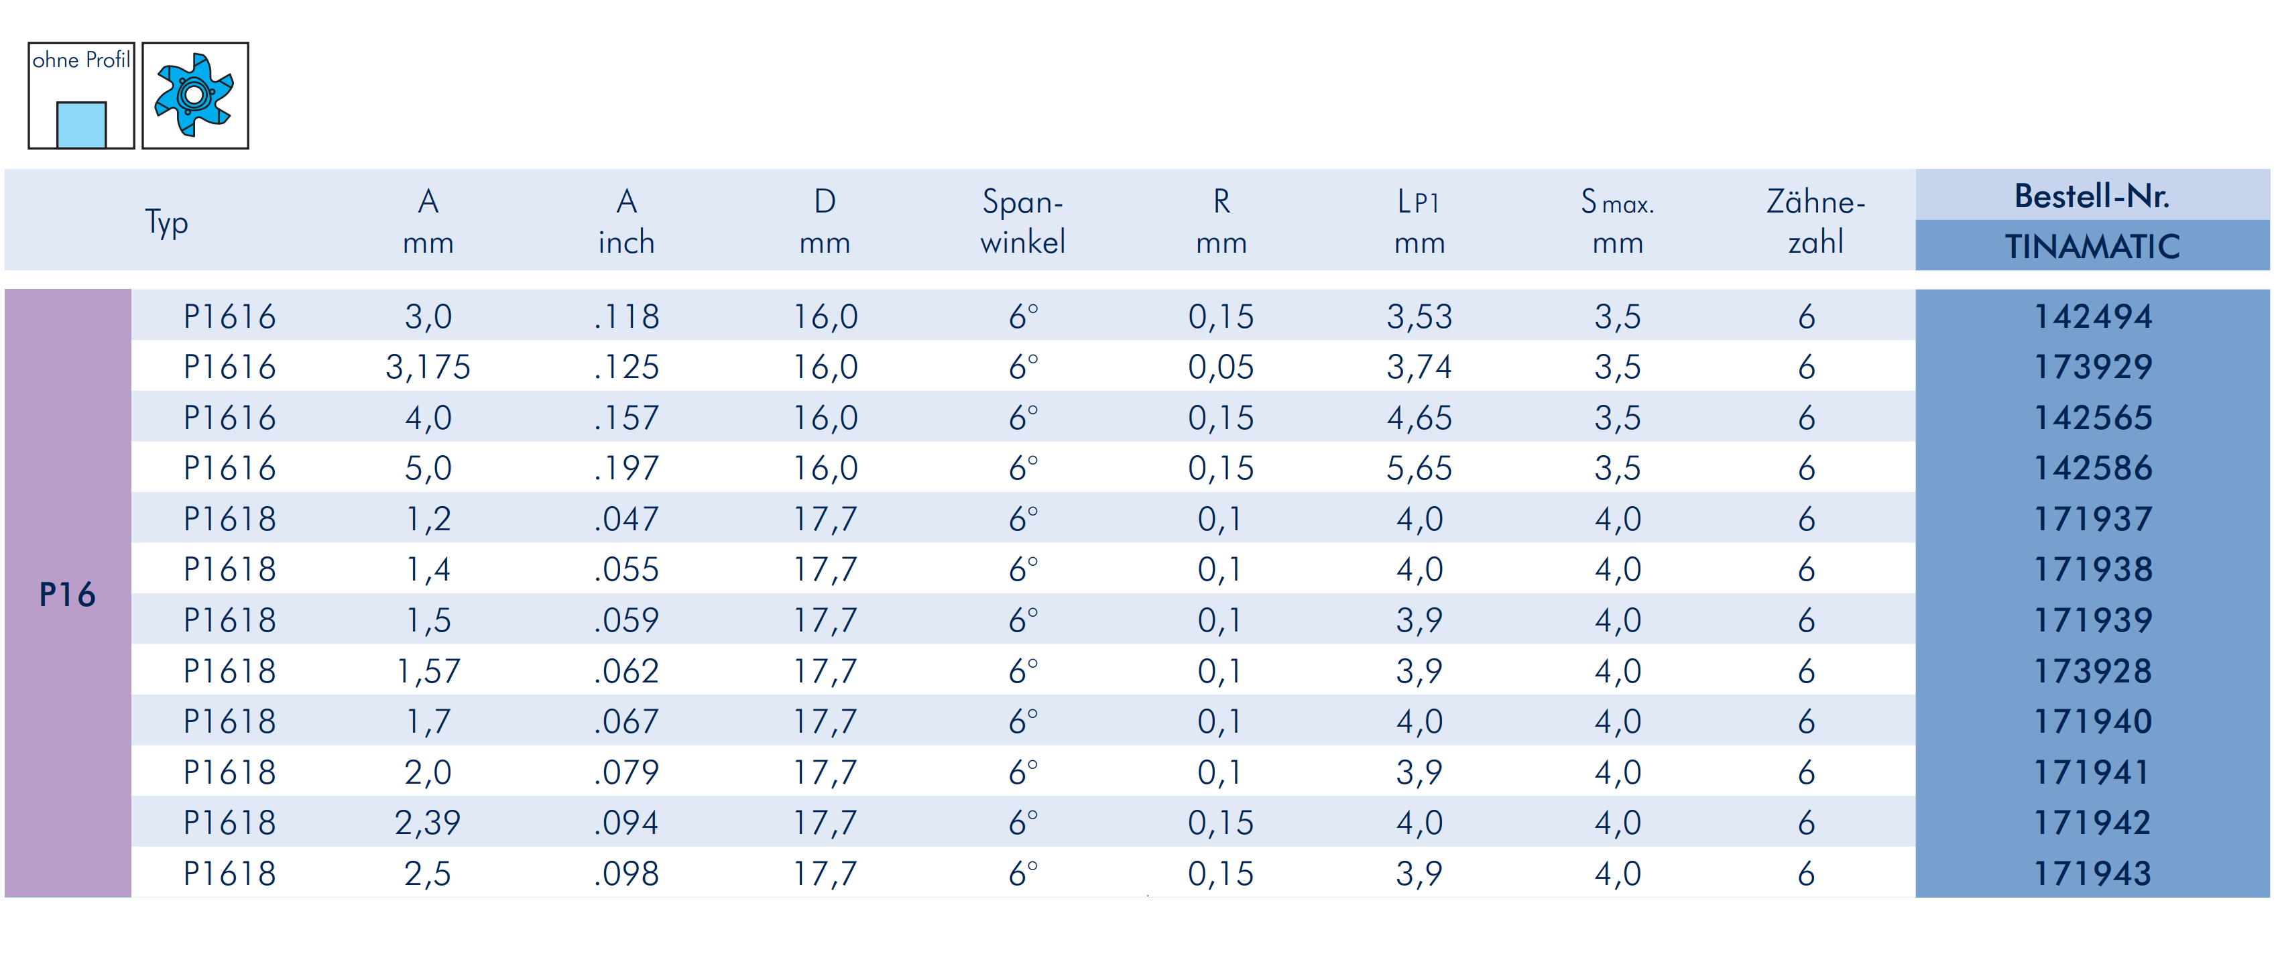Select the light blue square swatch
Viewport: 2278px width, 960px height.
point(81,125)
